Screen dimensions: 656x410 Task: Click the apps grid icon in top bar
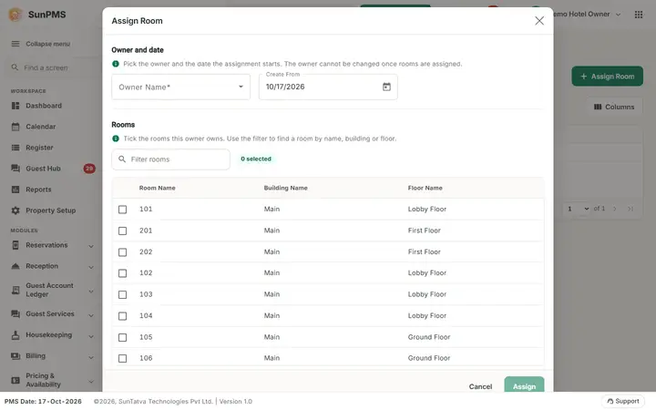coord(639,15)
